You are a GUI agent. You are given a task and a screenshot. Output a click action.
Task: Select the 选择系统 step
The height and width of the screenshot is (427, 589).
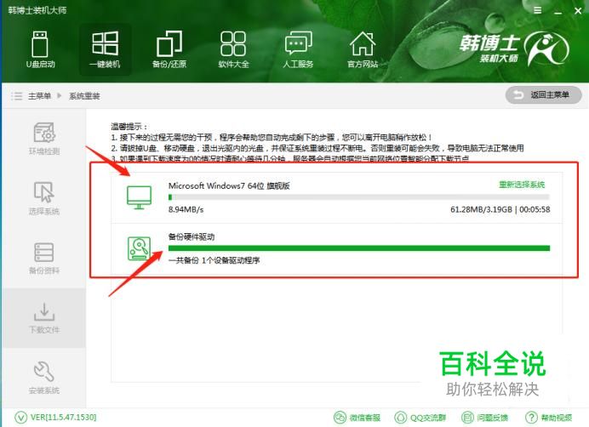(44, 198)
